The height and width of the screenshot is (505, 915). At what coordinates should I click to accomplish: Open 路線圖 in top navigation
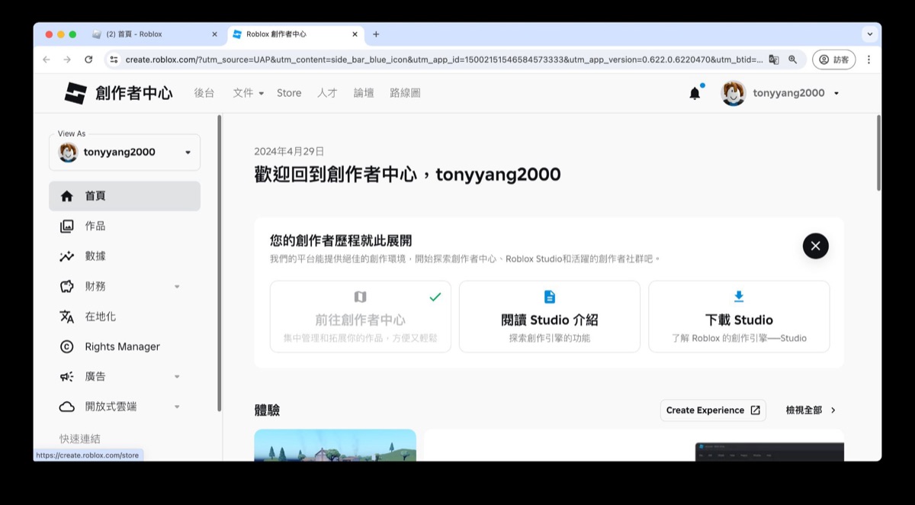[405, 93]
